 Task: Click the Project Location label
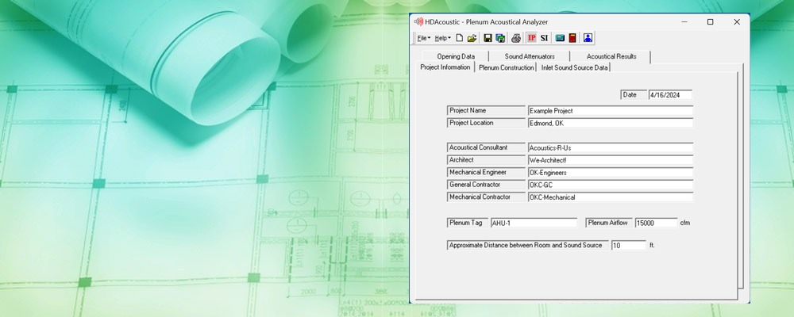click(486, 123)
